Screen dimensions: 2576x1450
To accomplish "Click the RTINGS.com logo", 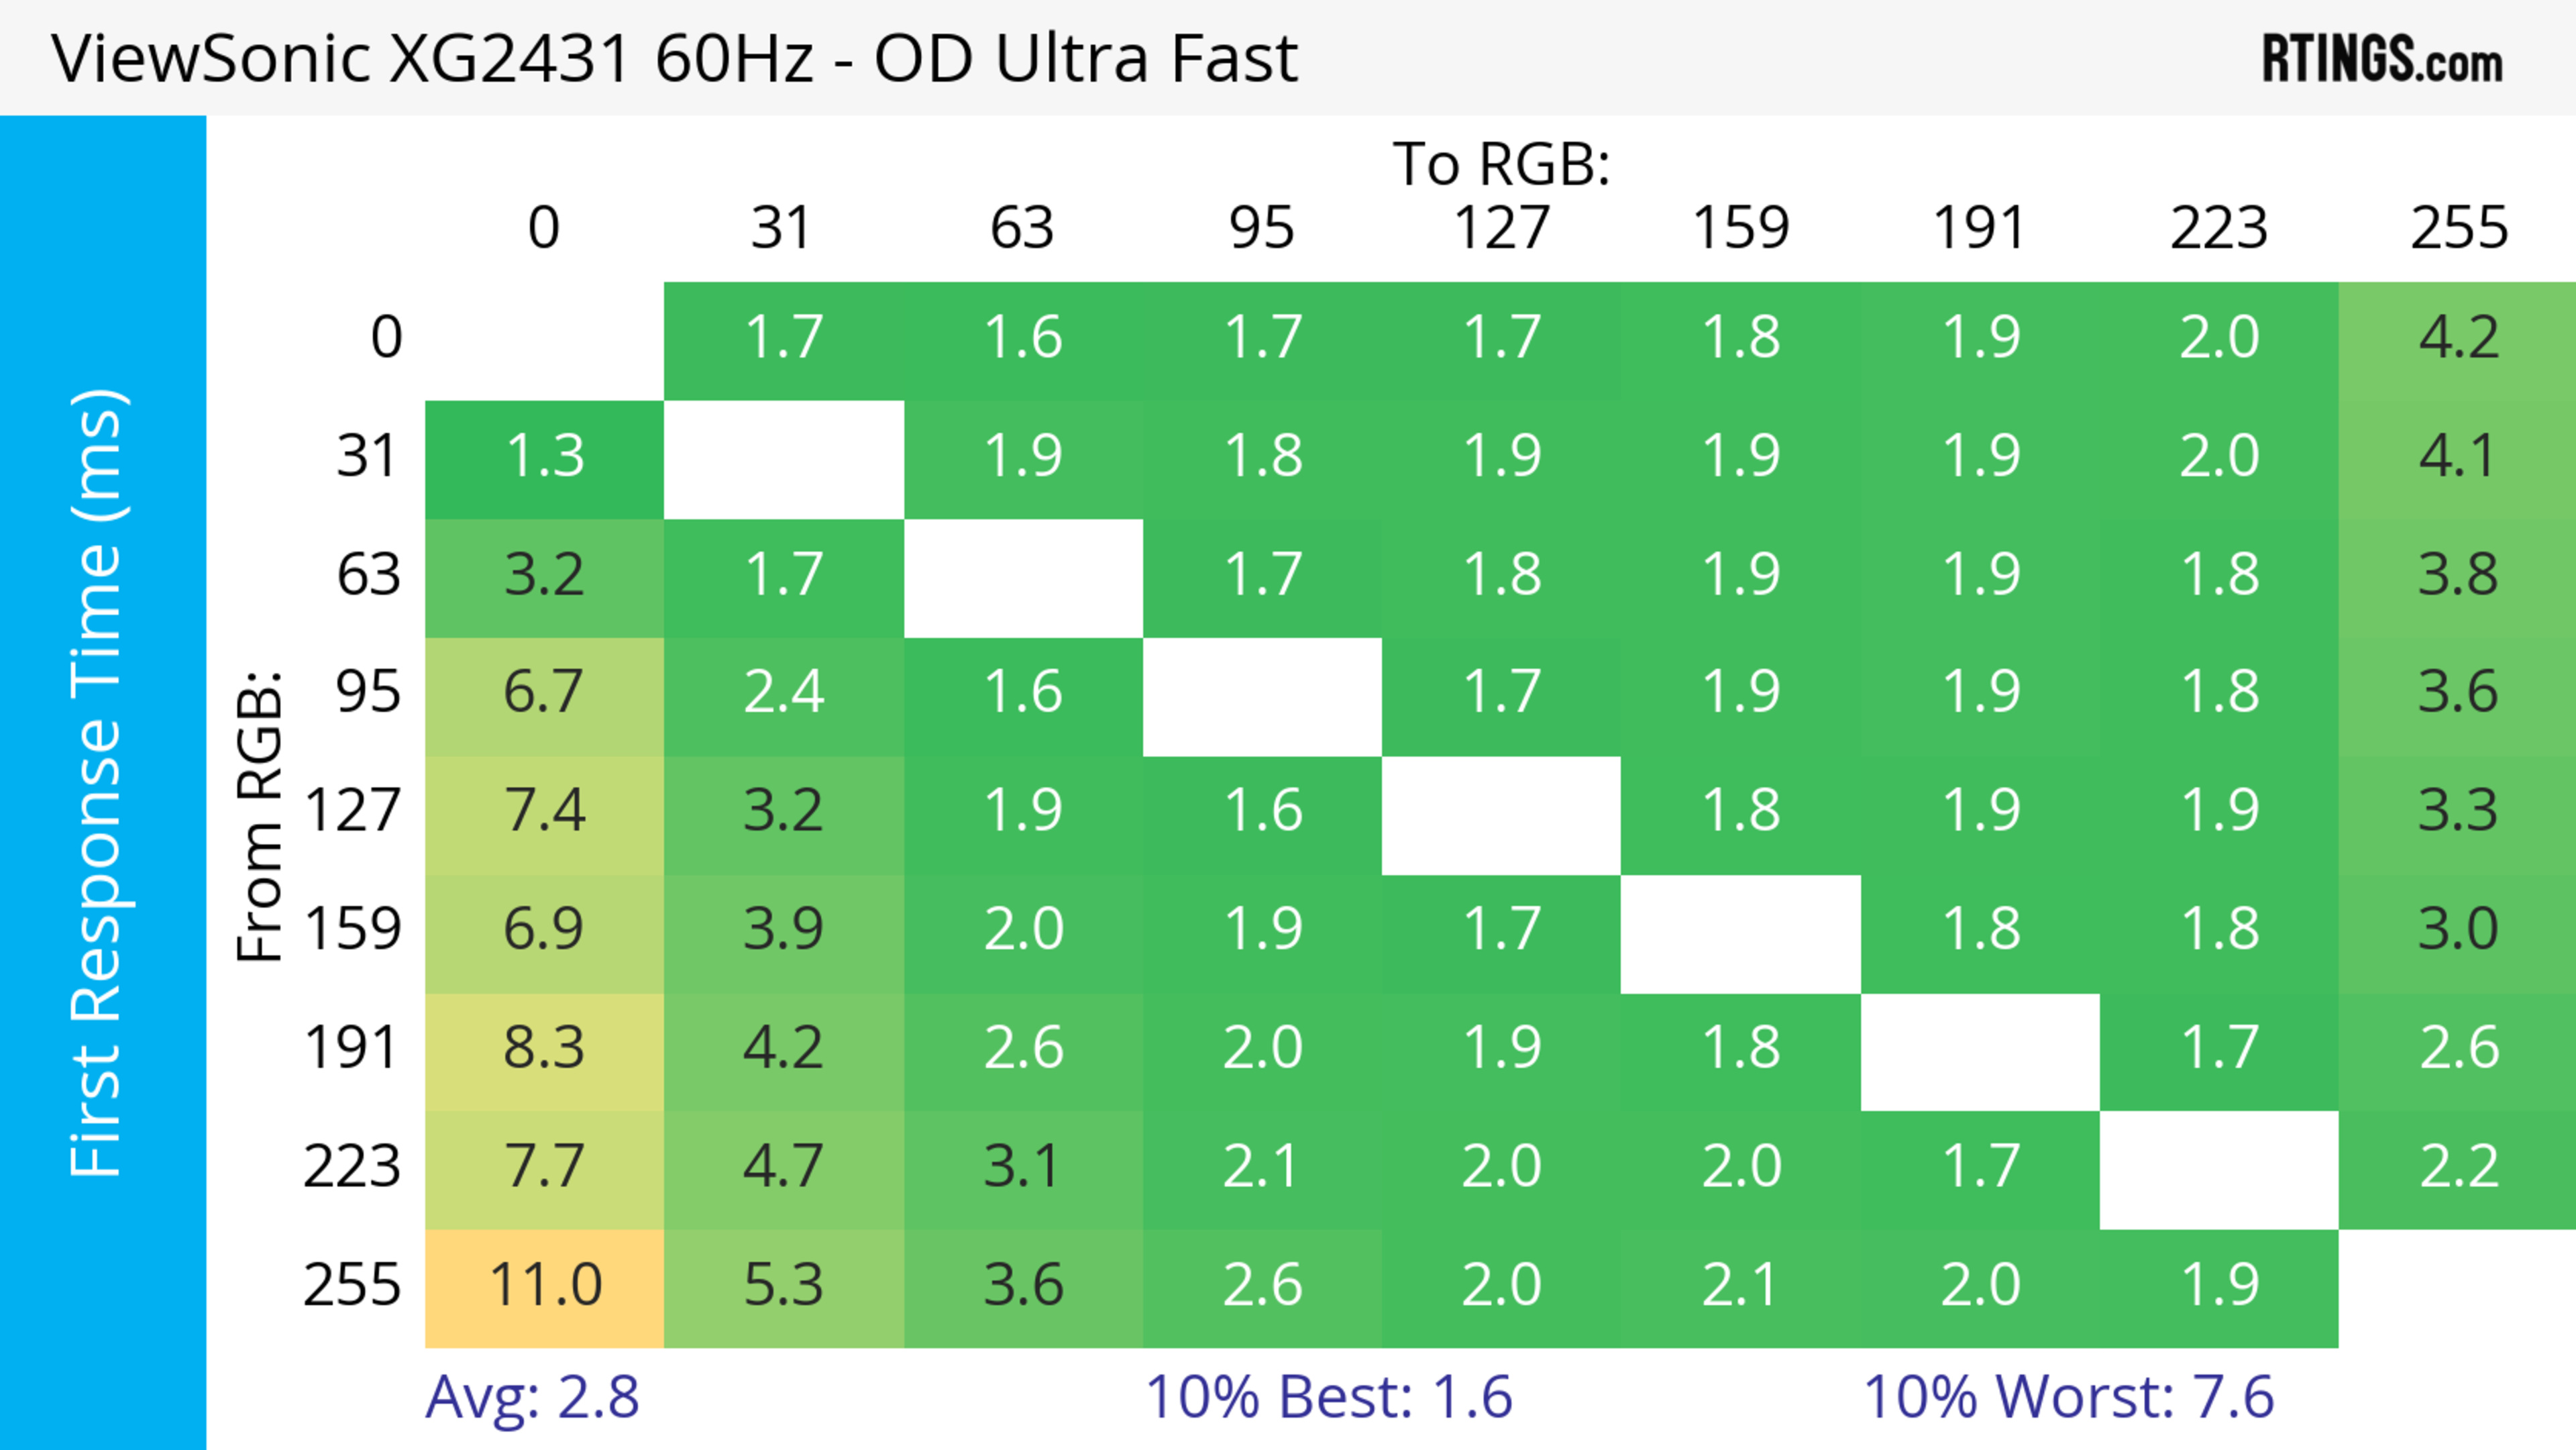I will (2381, 58).
